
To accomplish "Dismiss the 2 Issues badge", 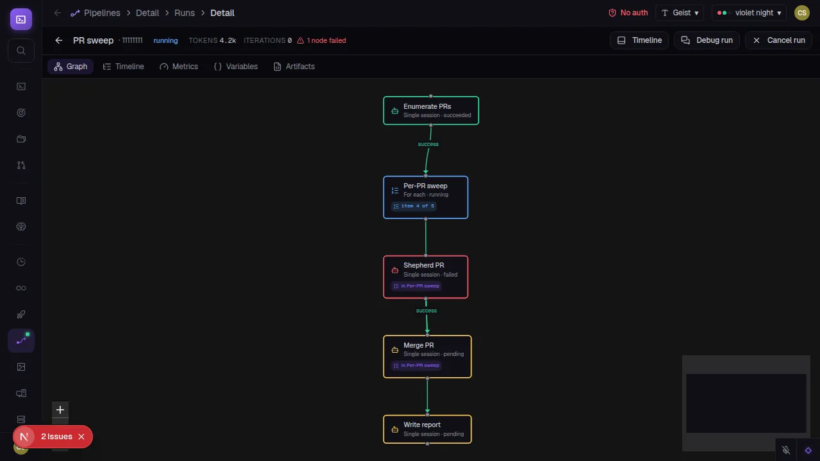I will [x=81, y=437].
